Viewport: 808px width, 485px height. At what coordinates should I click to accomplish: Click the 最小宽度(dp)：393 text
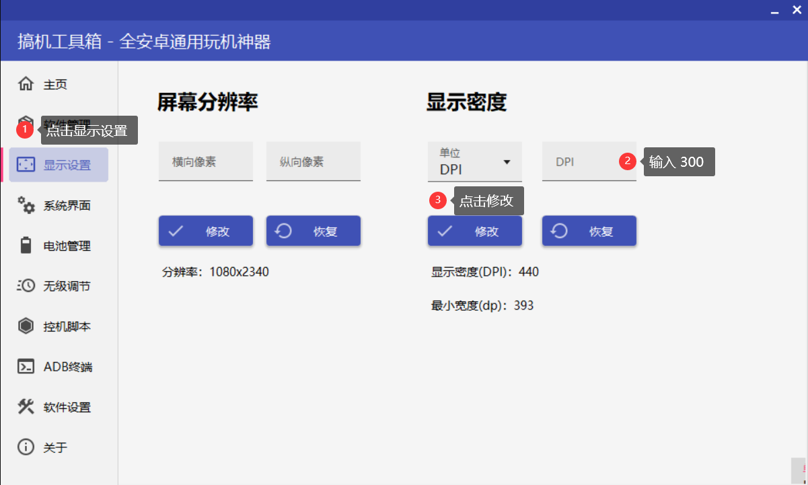pyautogui.click(x=482, y=305)
